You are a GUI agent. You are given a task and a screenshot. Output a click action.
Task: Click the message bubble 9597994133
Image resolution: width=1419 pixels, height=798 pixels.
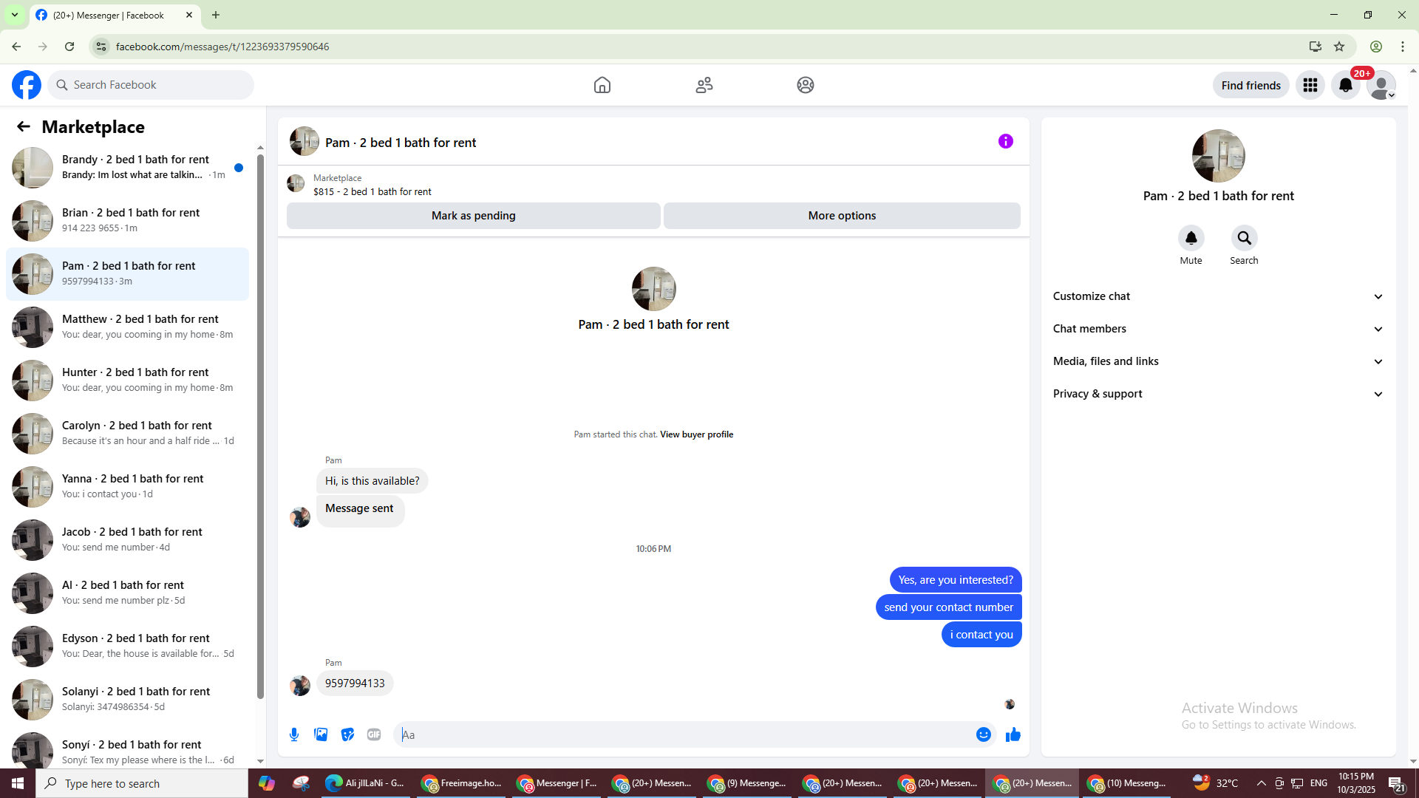pyautogui.click(x=355, y=683)
